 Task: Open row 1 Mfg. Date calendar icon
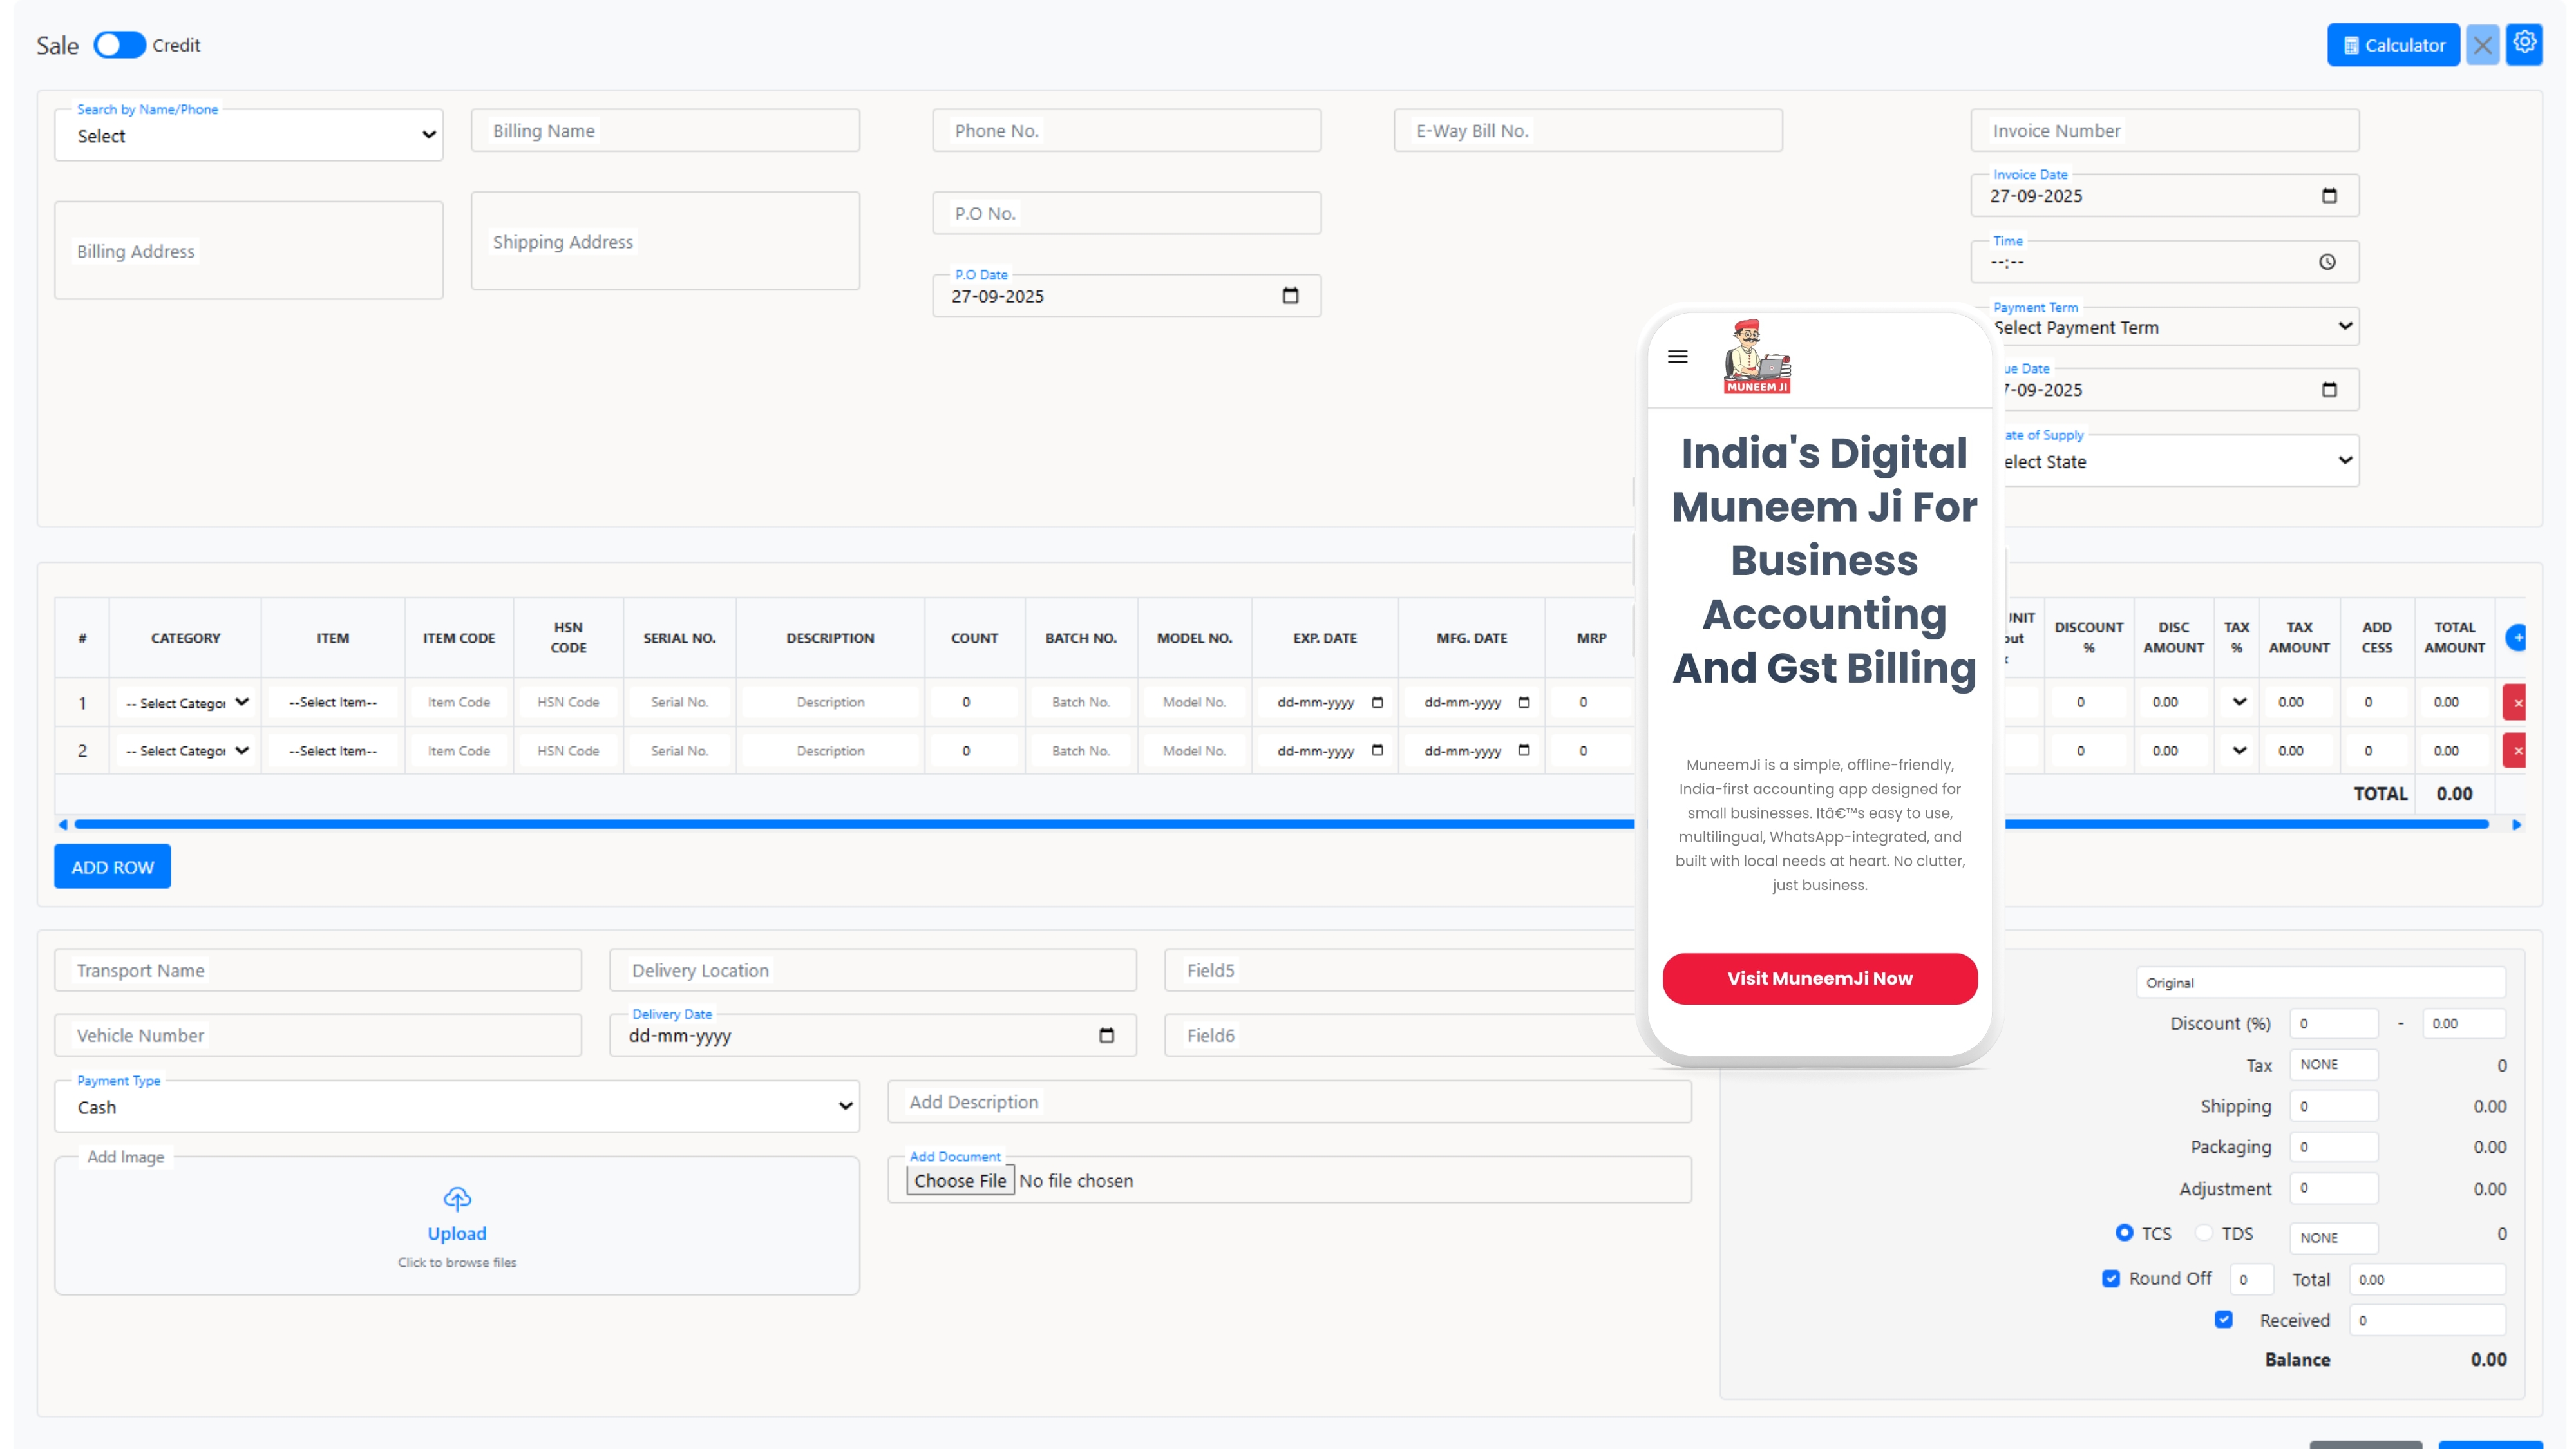(1524, 702)
